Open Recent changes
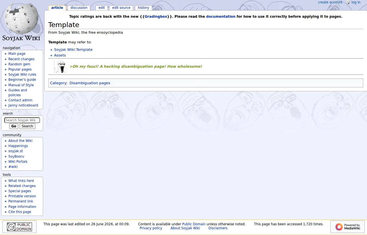367x235 pixels. [21, 59]
